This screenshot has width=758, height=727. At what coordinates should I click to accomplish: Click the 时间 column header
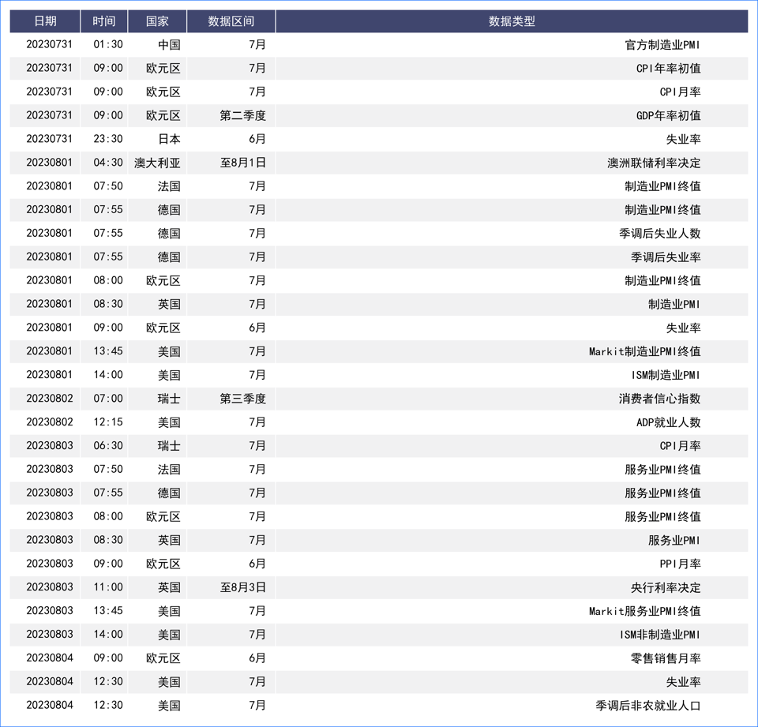pyautogui.click(x=104, y=21)
